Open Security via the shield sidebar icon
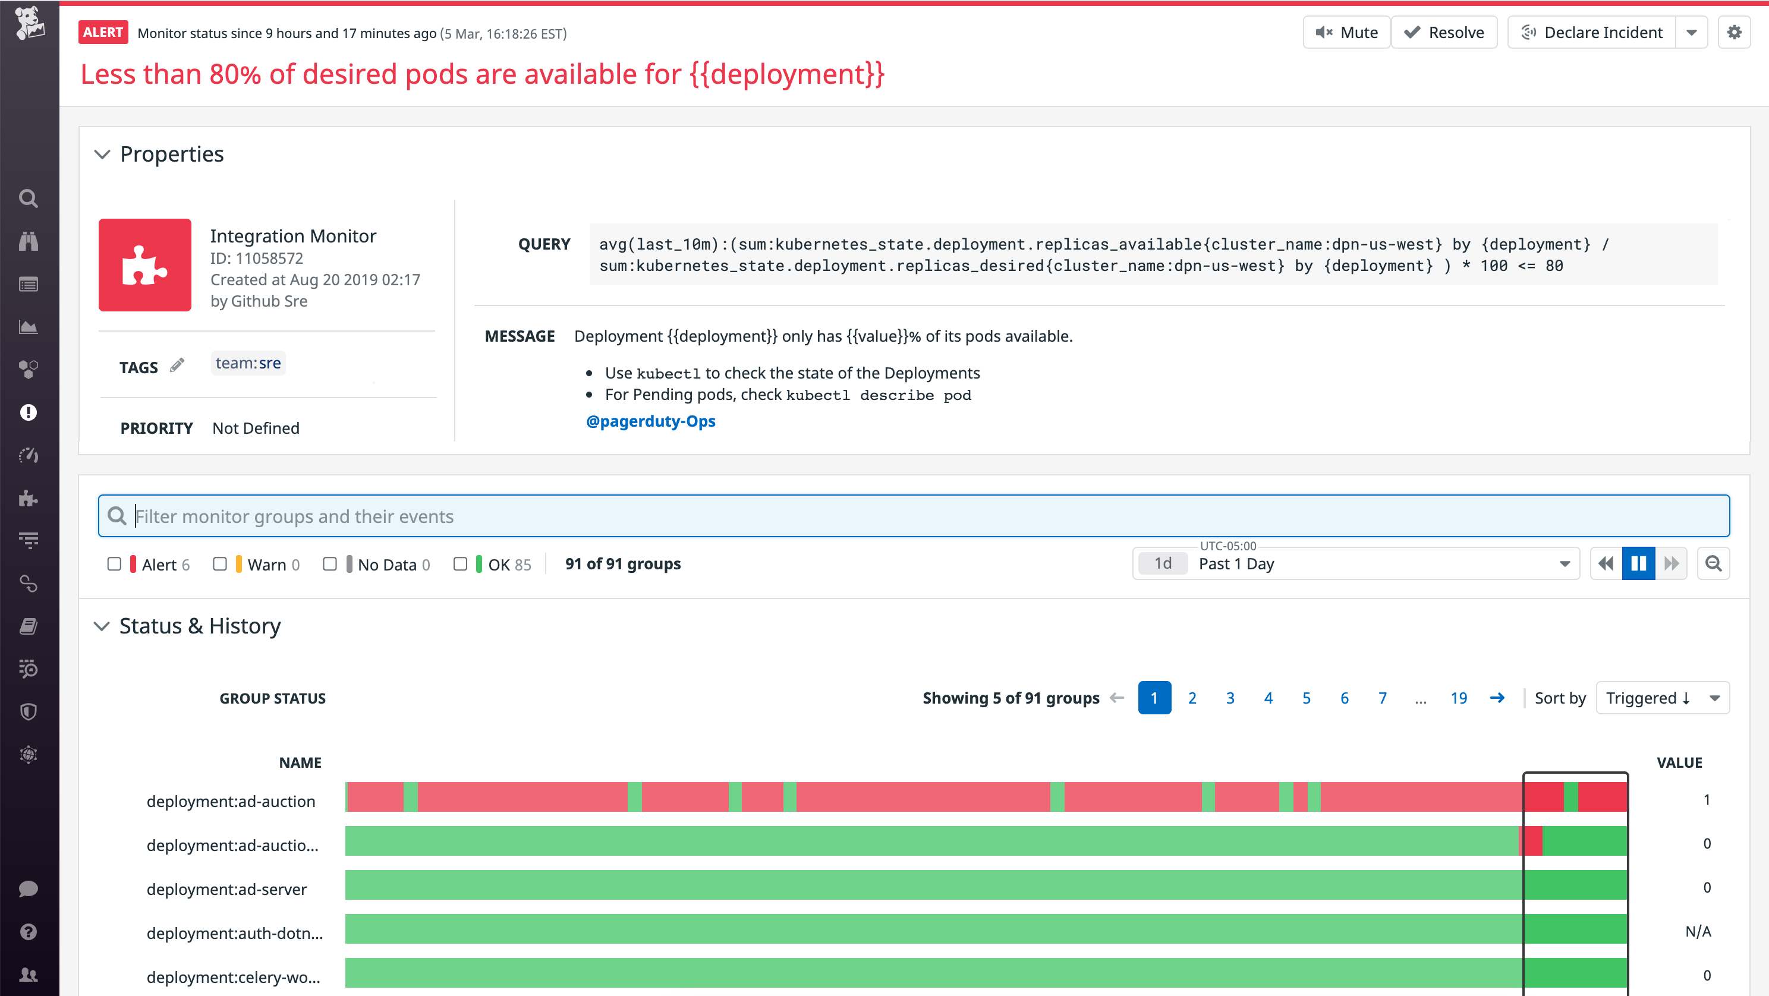The image size is (1769, 996). click(28, 711)
